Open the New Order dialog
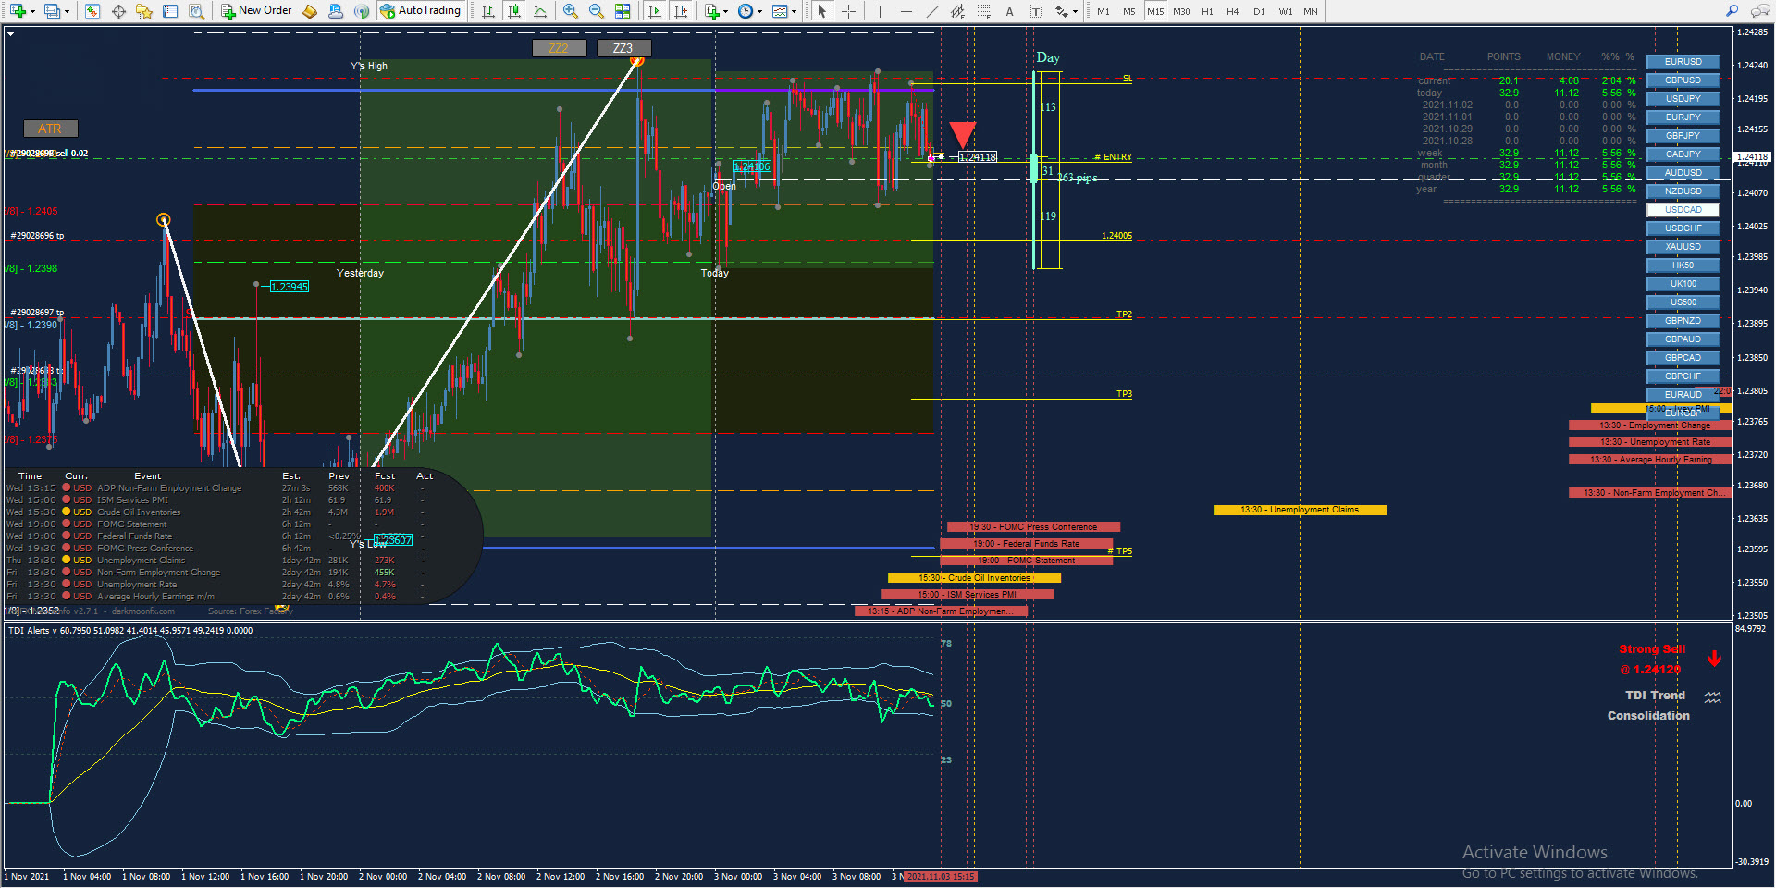Viewport: 1776px width, 888px height. (257, 11)
